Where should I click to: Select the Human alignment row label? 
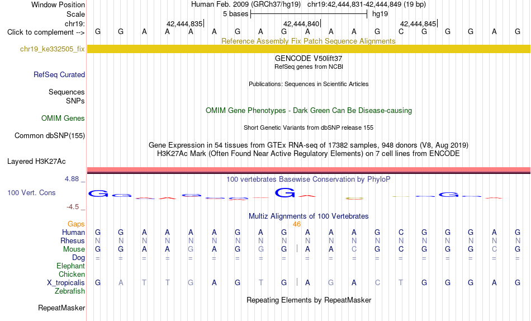pyautogui.click(x=73, y=233)
